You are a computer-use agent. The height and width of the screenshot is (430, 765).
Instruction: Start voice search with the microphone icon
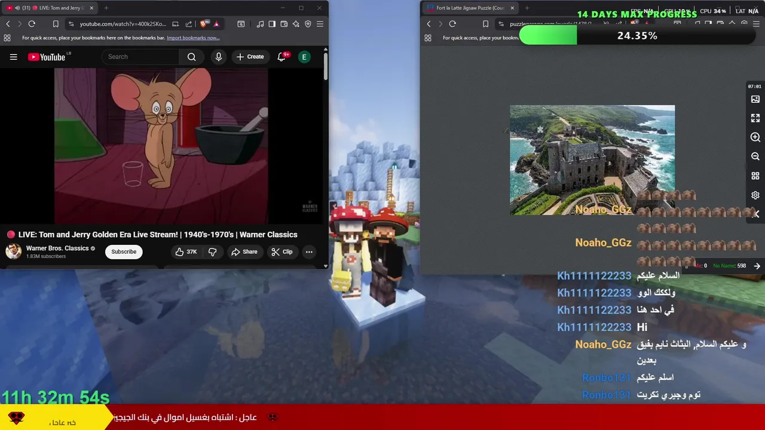click(x=219, y=57)
